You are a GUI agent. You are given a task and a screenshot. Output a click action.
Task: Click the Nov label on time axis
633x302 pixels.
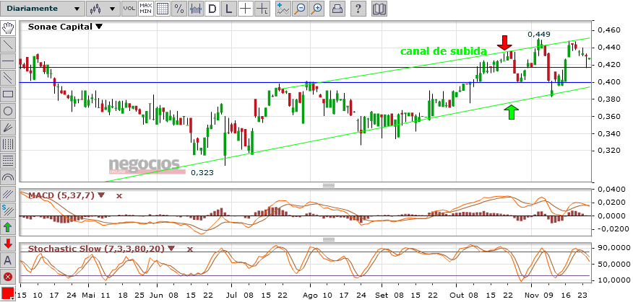[x=532, y=294]
